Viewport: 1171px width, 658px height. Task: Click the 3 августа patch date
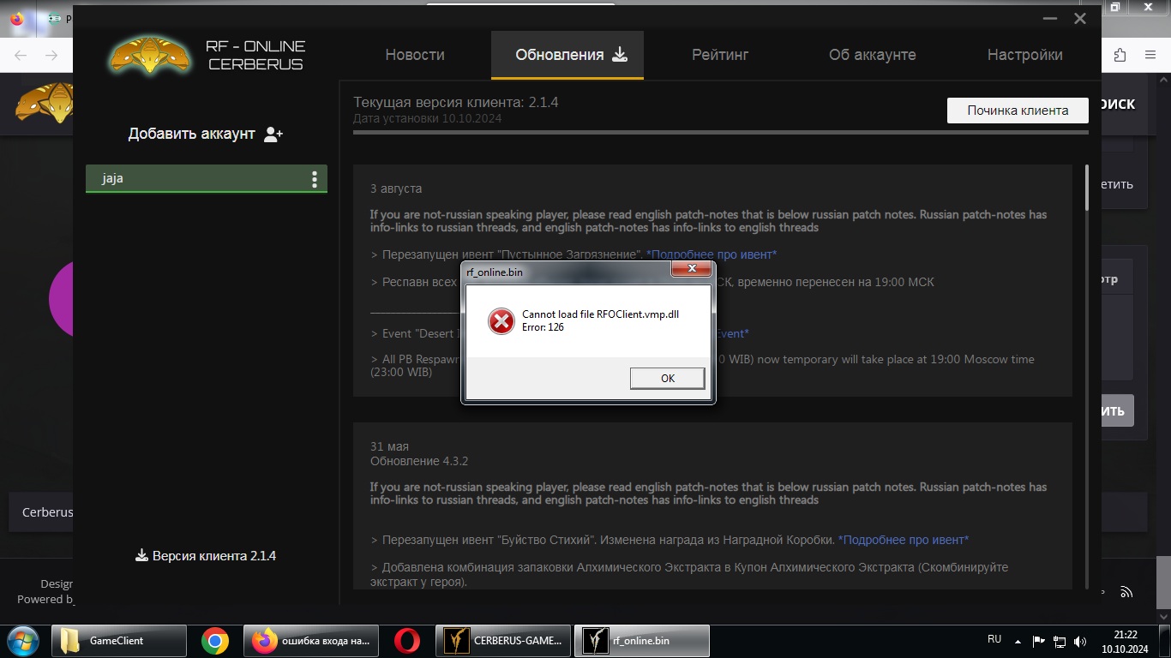[x=396, y=188]
